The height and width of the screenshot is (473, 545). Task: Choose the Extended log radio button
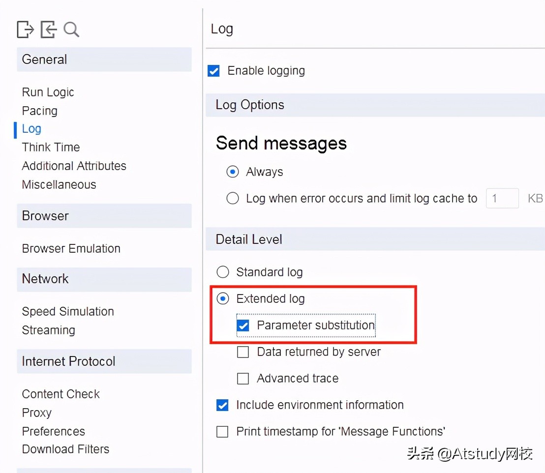pos(223,298)
